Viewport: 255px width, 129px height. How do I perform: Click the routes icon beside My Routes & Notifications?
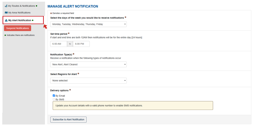point(6,6)
